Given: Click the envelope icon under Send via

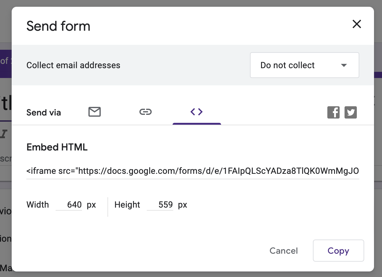Looking at the screenshot, I should click(94, 112).
